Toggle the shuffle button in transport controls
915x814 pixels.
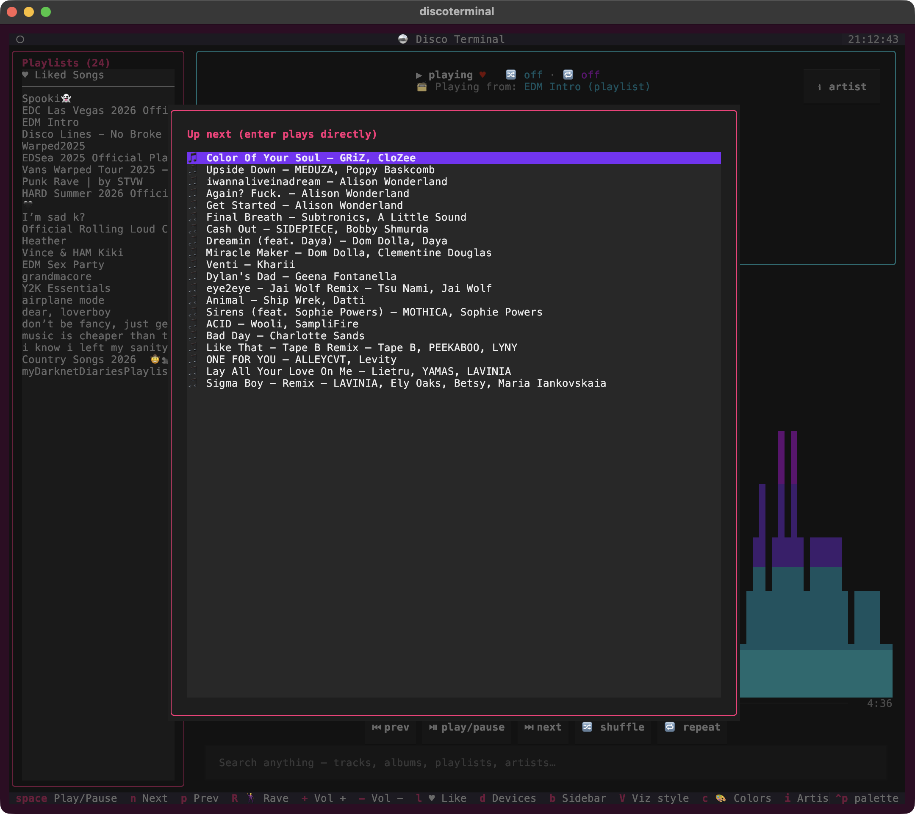click(613, 727)
